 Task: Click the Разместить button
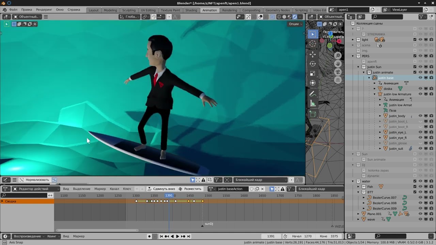point(190,189)
